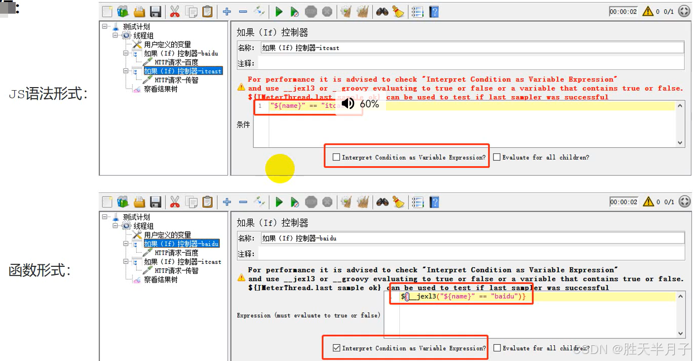
Task: Start test with green arrow, JS语法形式 window
Action: (x=279, y=12)
